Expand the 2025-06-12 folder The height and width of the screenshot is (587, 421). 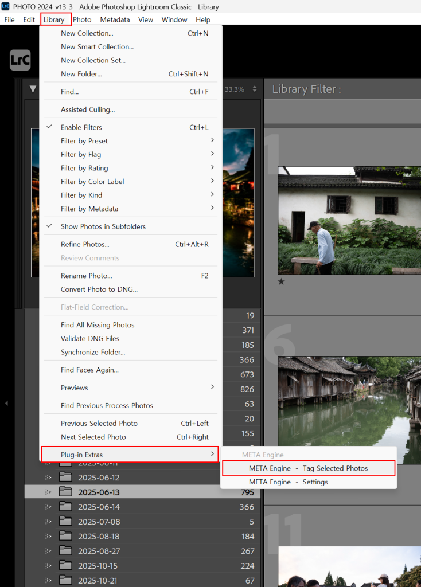tap(48, 478)
